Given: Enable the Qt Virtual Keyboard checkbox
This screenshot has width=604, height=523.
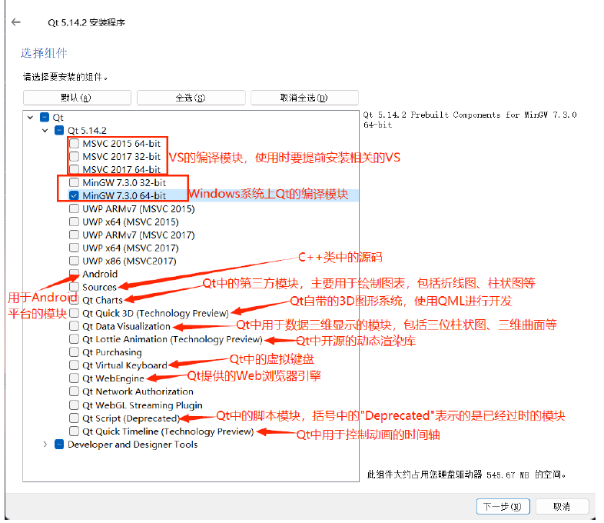Looking at the screenshot, I should click(x=74, y=365).
